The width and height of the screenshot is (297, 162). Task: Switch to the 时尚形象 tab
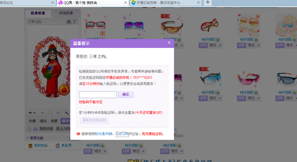coord(66,13)
